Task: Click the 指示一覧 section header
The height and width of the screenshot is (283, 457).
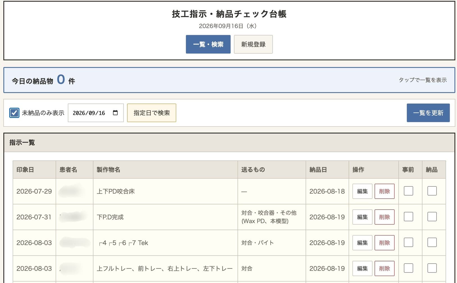Action: pyautogui.click(x=229, y=143)
